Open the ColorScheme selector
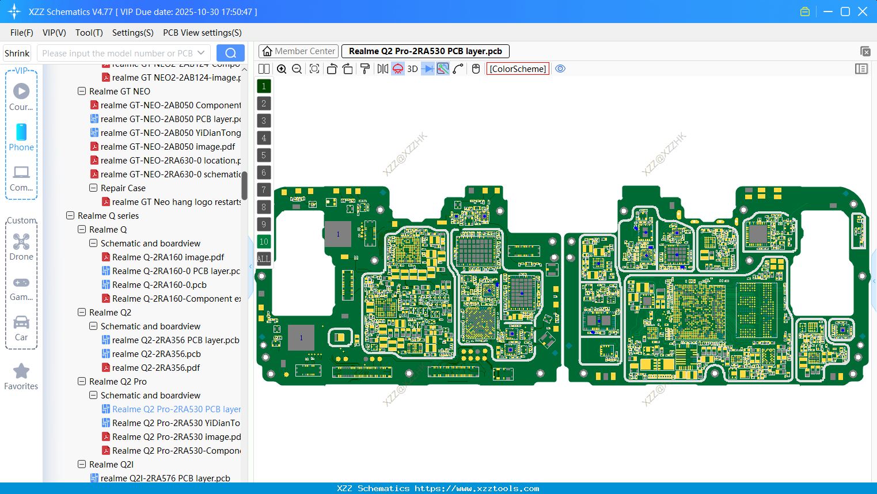This screenshot has height=494, width=877. 517,69
